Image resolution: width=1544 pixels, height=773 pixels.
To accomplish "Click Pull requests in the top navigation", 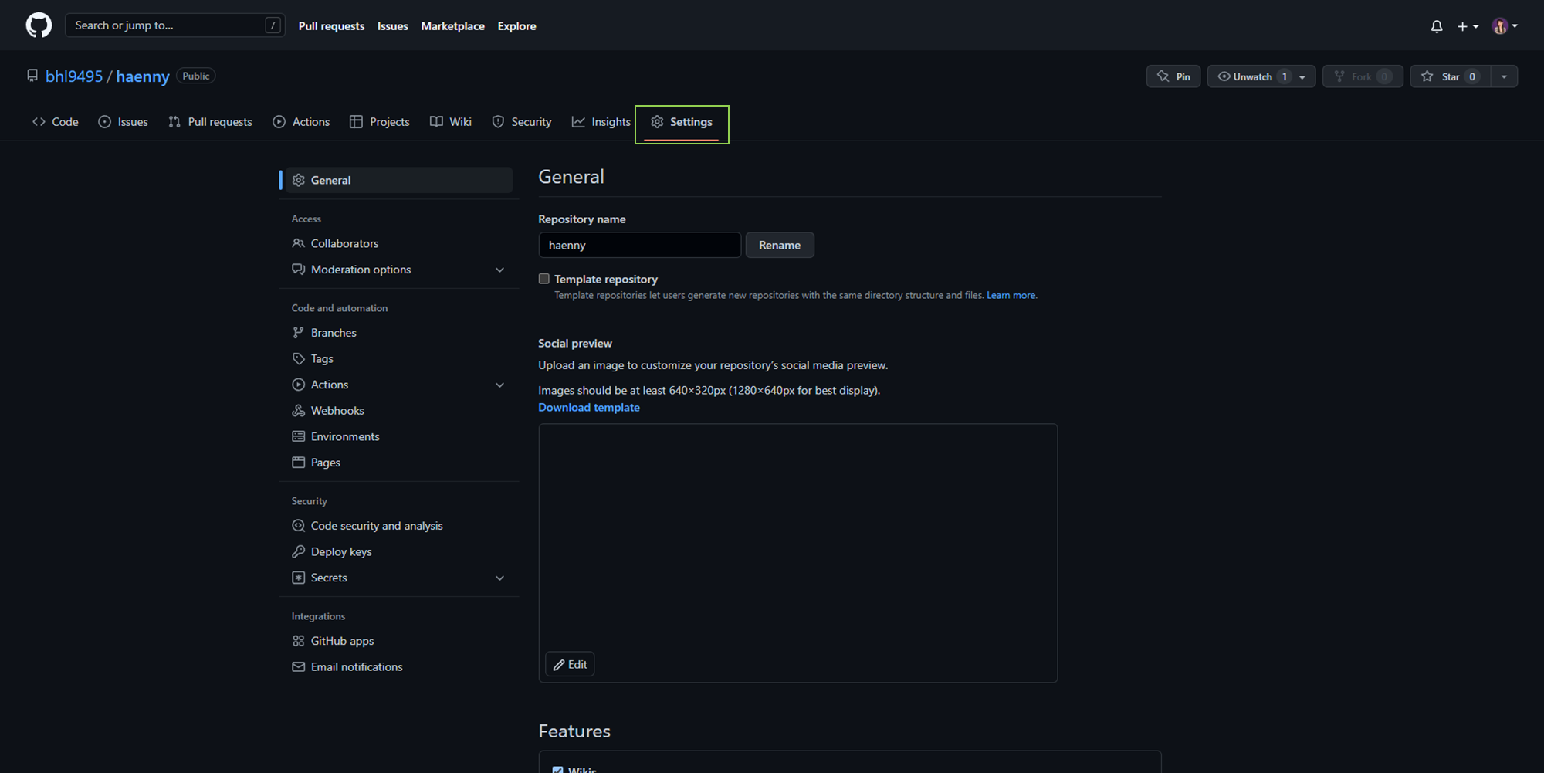I will (331, 25).
